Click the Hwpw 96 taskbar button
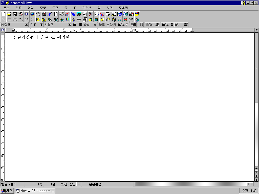Viewport: 259px width, 194px height. click(35, 191)
